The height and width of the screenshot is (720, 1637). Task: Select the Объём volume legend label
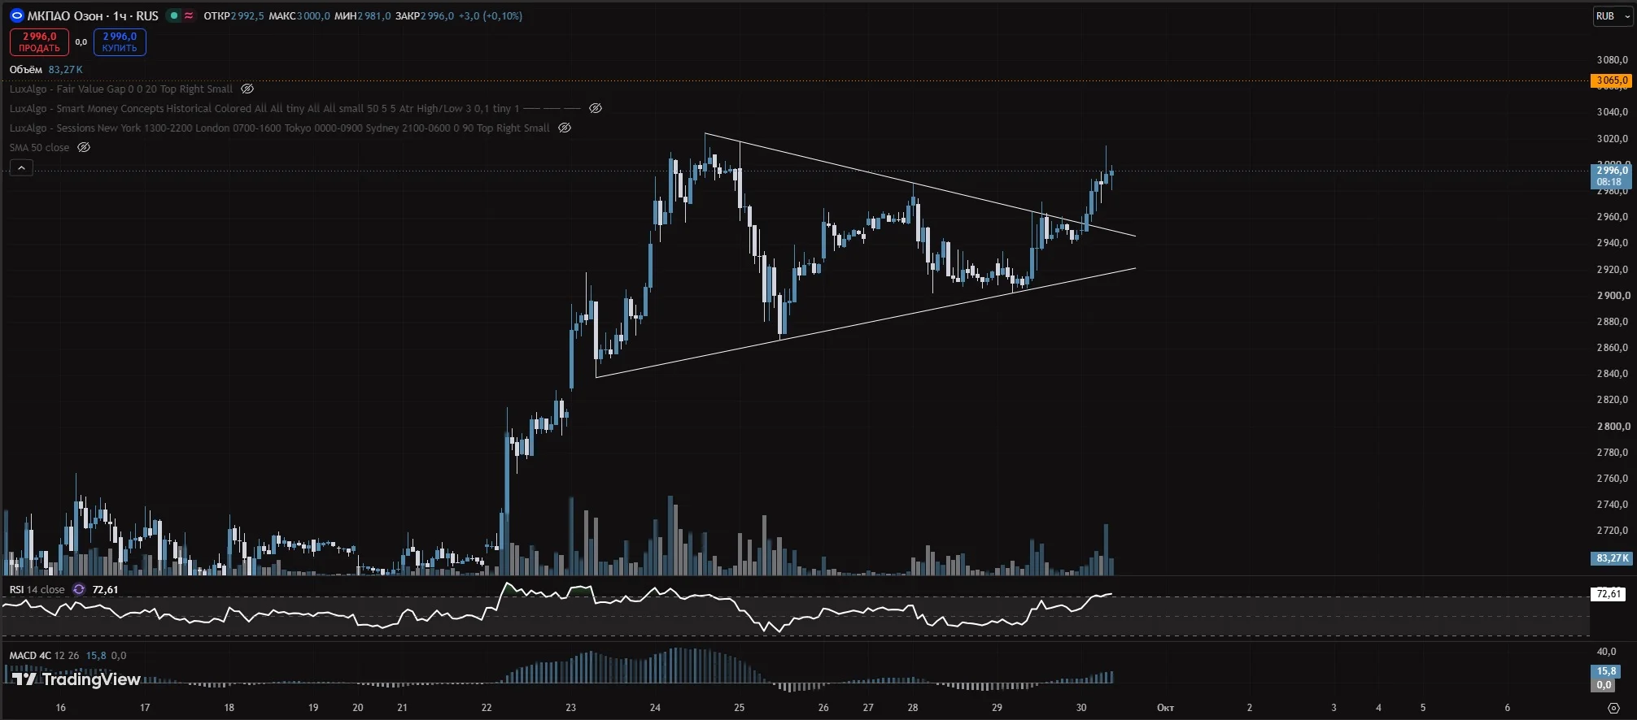(x=26, y=70)
